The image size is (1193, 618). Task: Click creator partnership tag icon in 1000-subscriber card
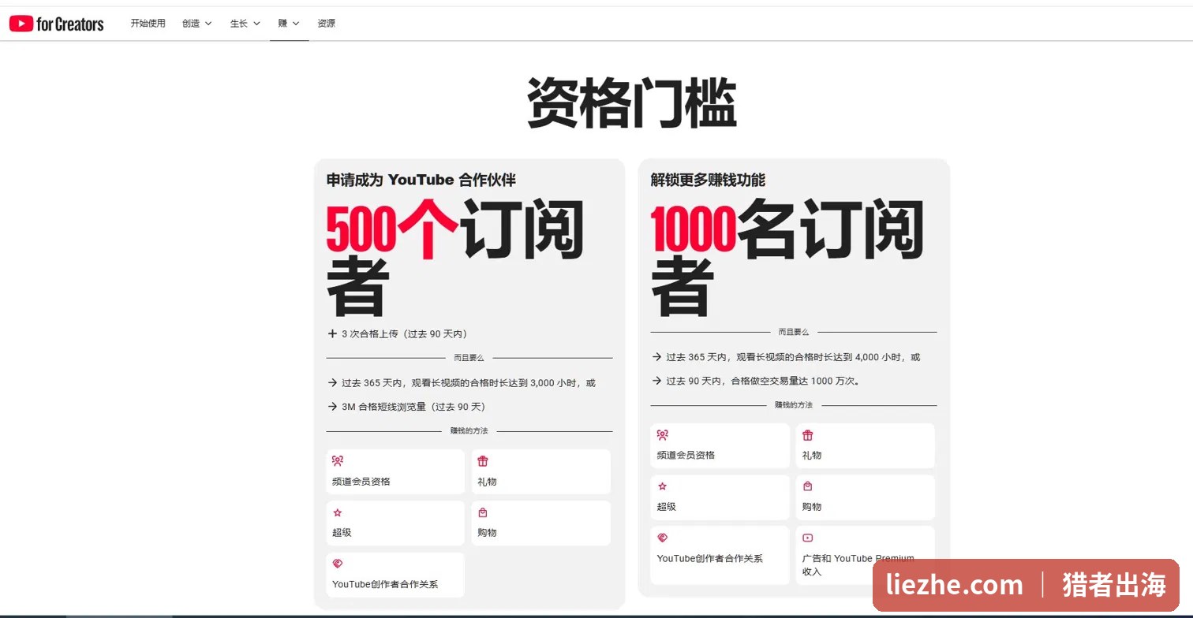click(663, 538)
